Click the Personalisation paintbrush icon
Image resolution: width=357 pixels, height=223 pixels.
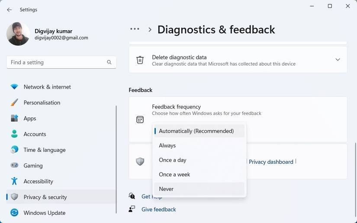[x=15, y=102]
